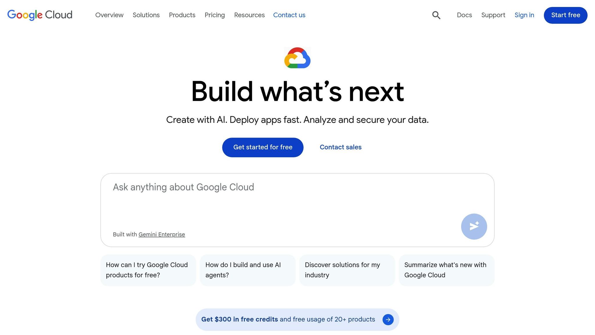Viewport: 595px width, 335px height.
Task: Open the Resources menu
Action: (x=249, y=15)
